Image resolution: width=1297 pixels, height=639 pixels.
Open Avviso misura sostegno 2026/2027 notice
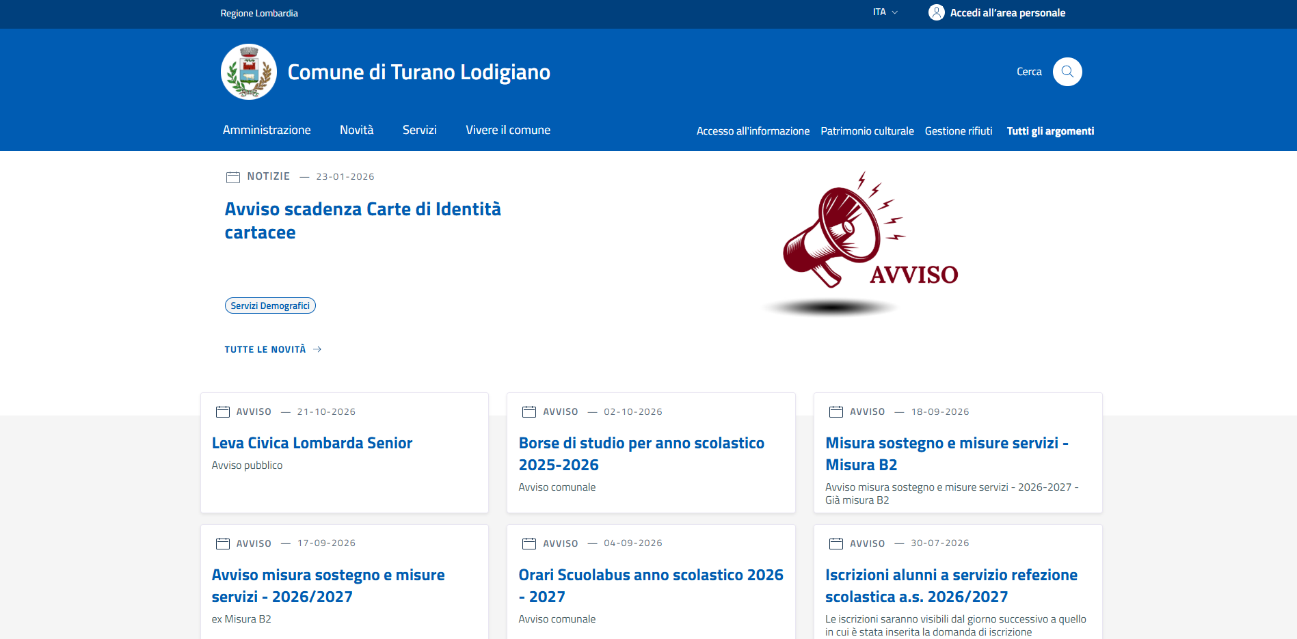click(328, 586)
